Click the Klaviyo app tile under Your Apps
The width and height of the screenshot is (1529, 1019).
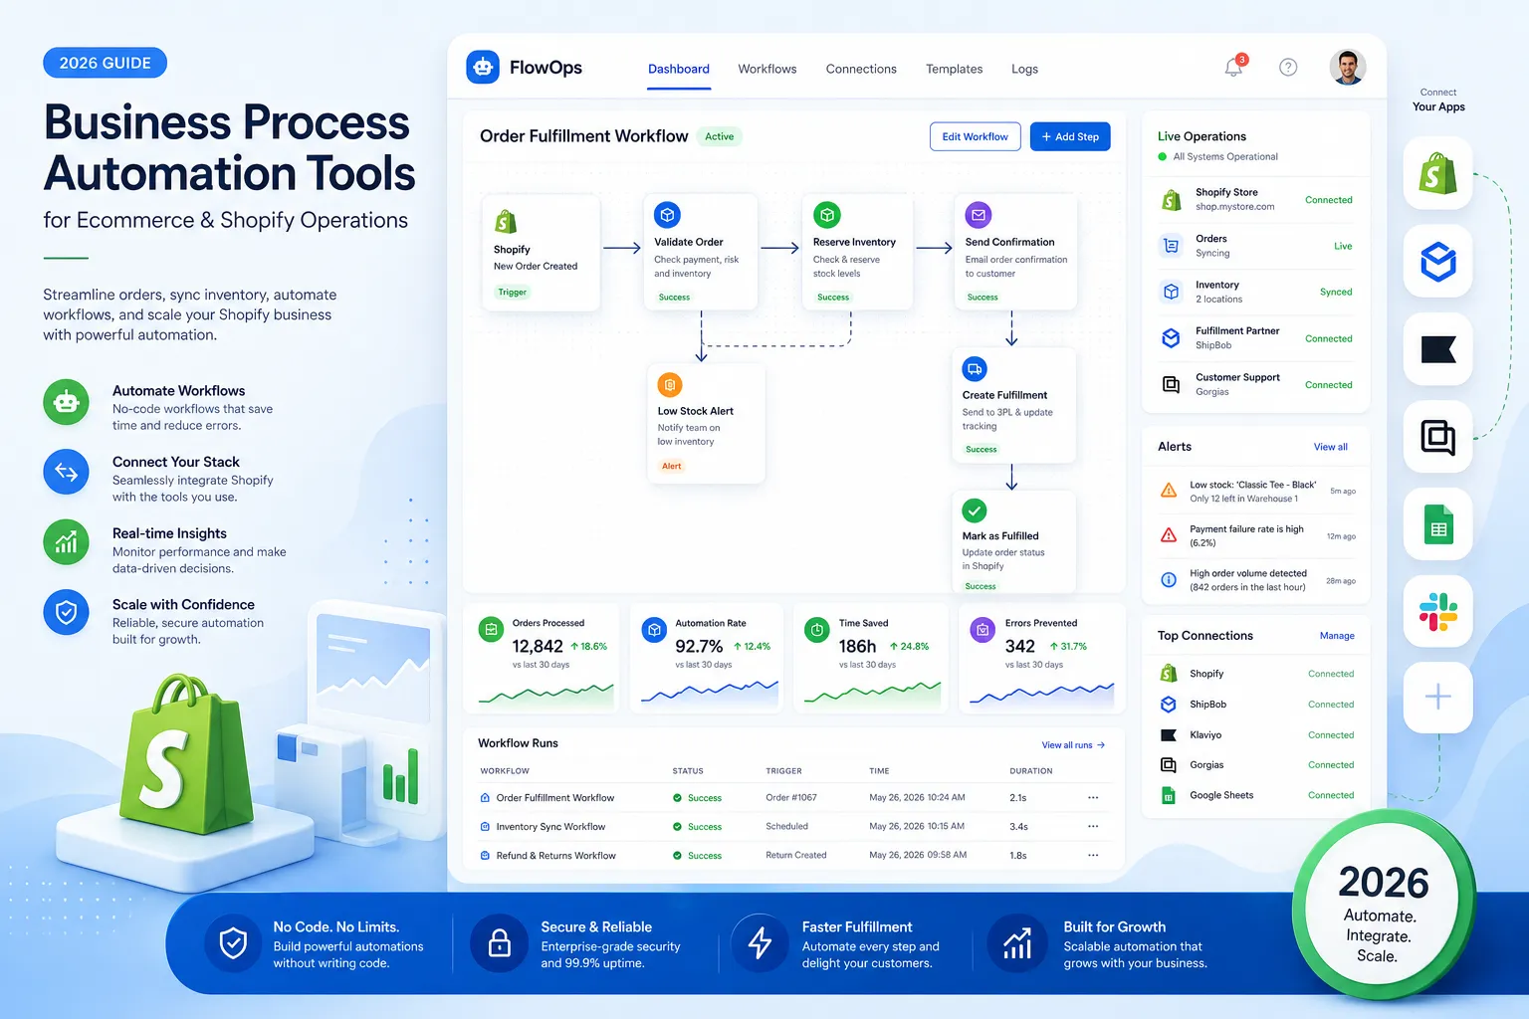(1437, 349)
